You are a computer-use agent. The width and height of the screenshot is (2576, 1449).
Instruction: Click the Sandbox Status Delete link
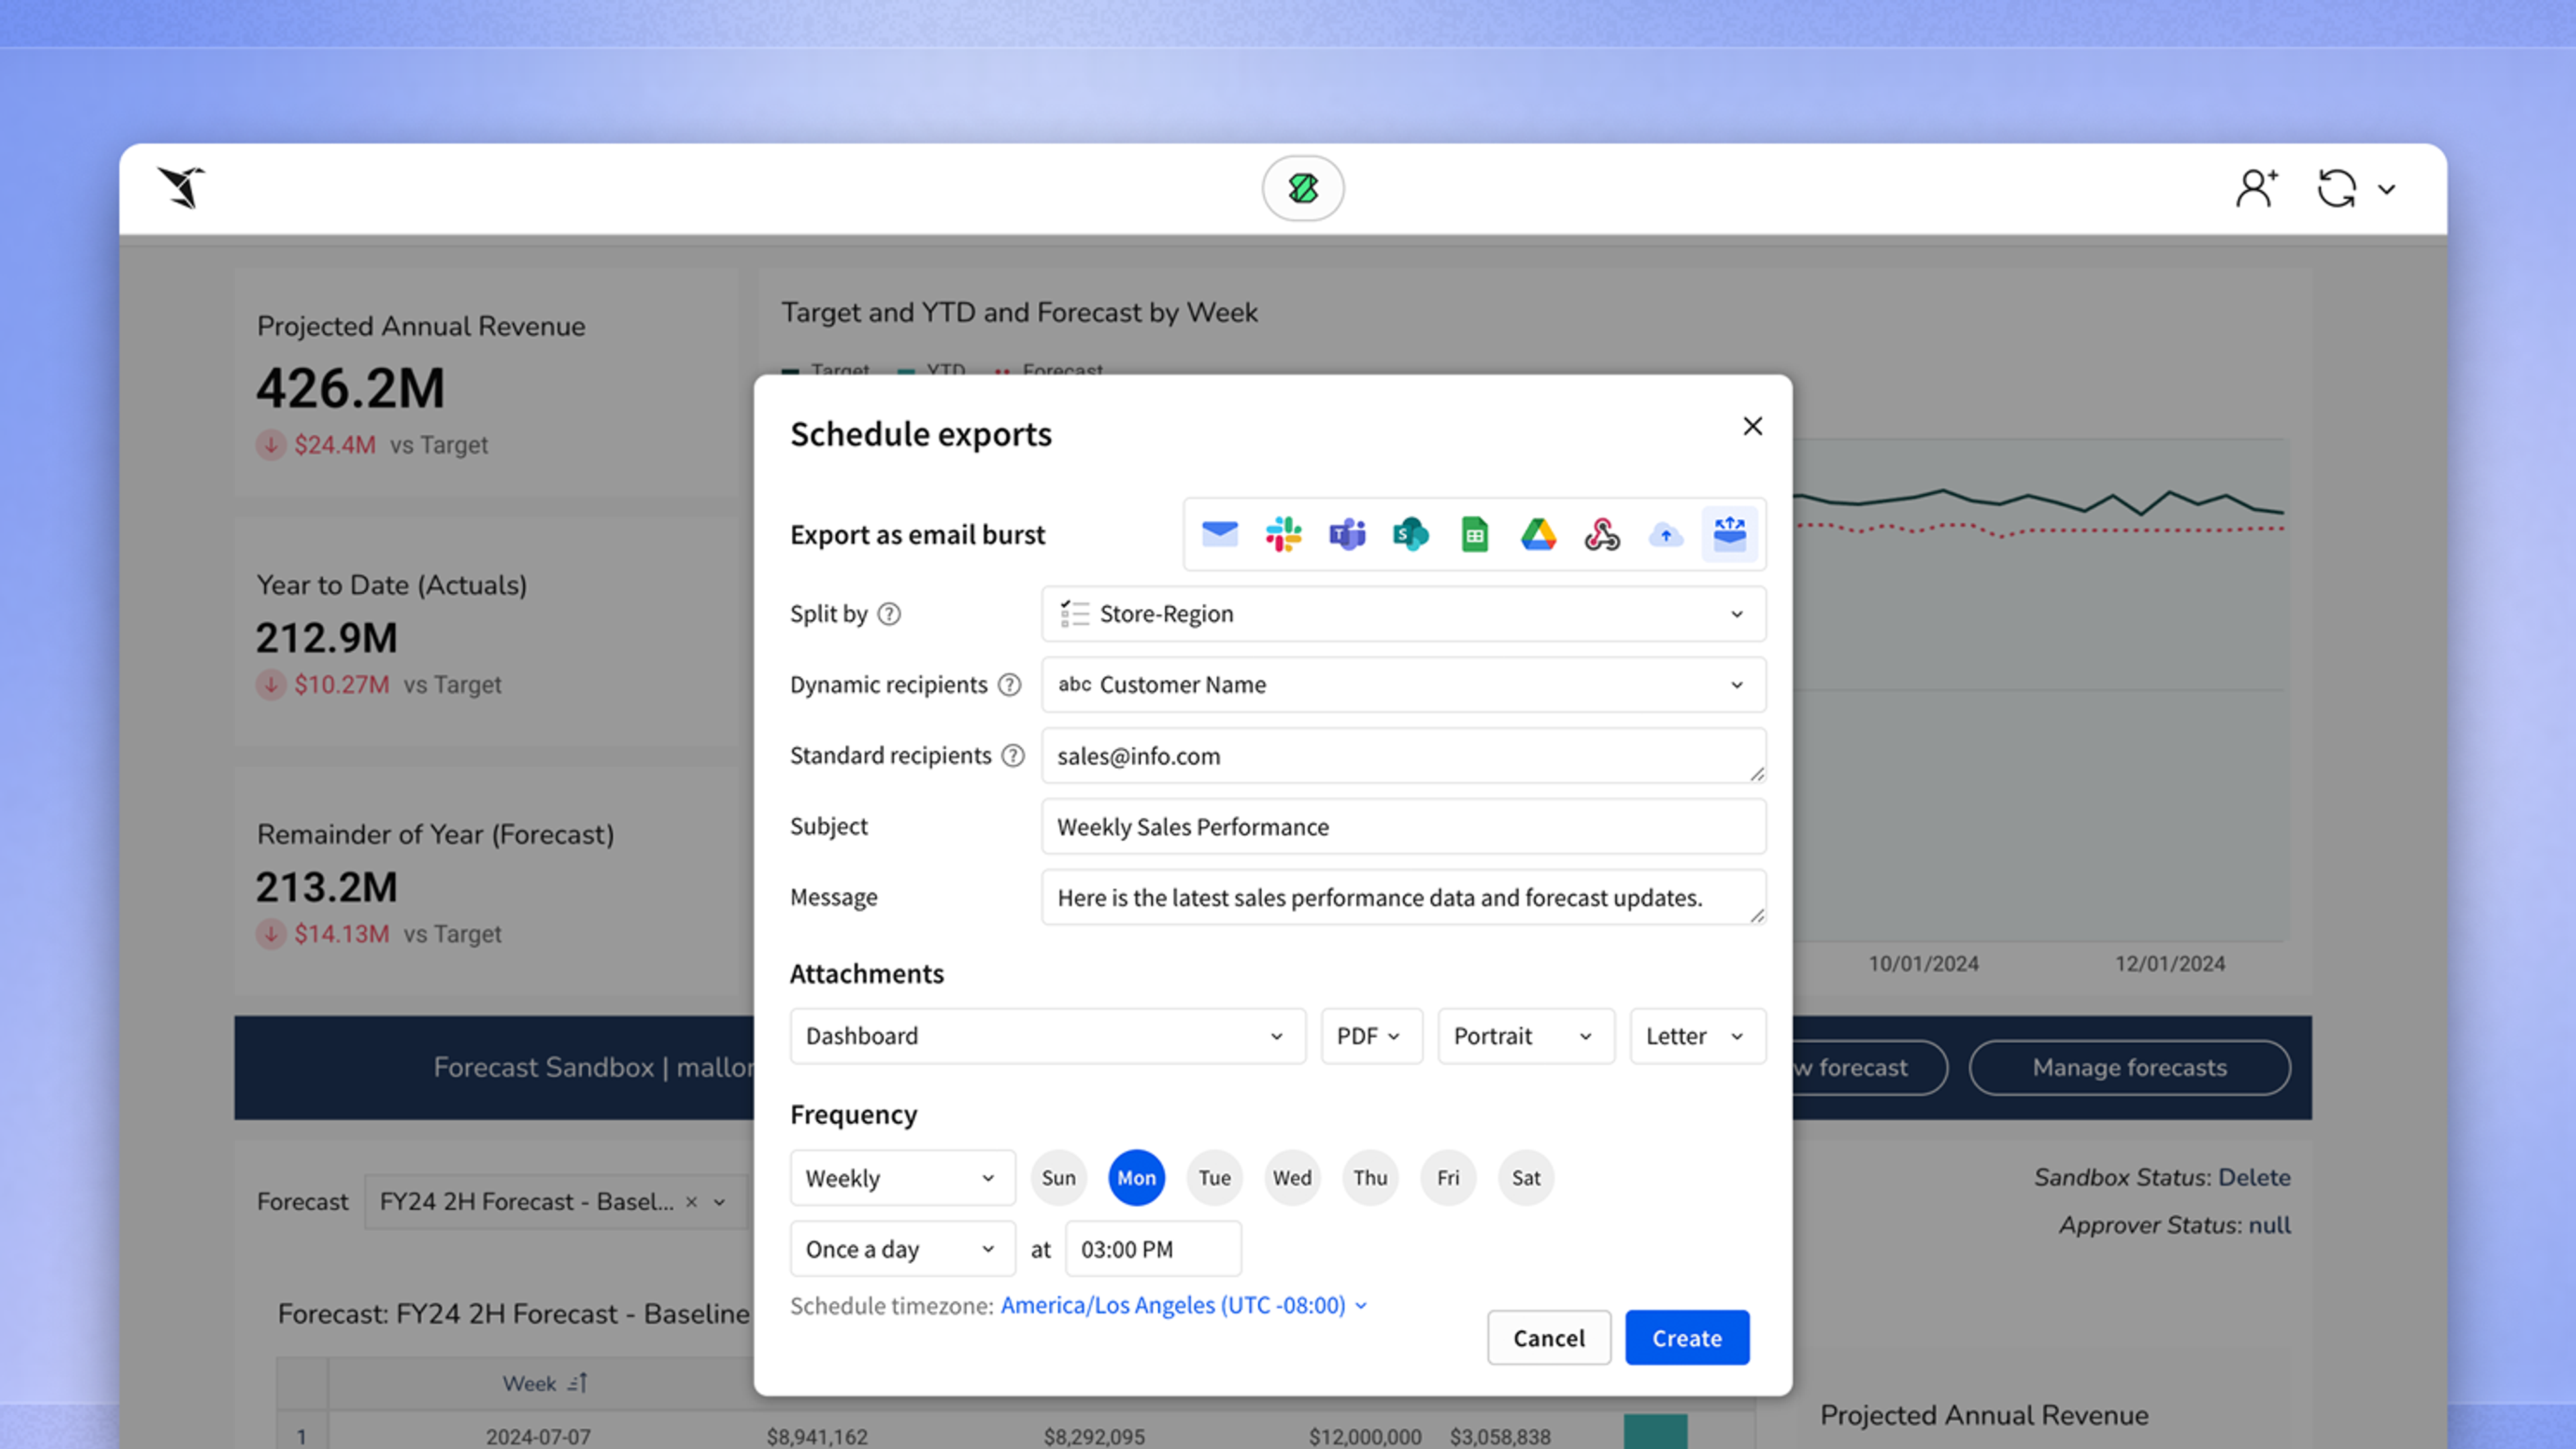tap(2254, 1178)
